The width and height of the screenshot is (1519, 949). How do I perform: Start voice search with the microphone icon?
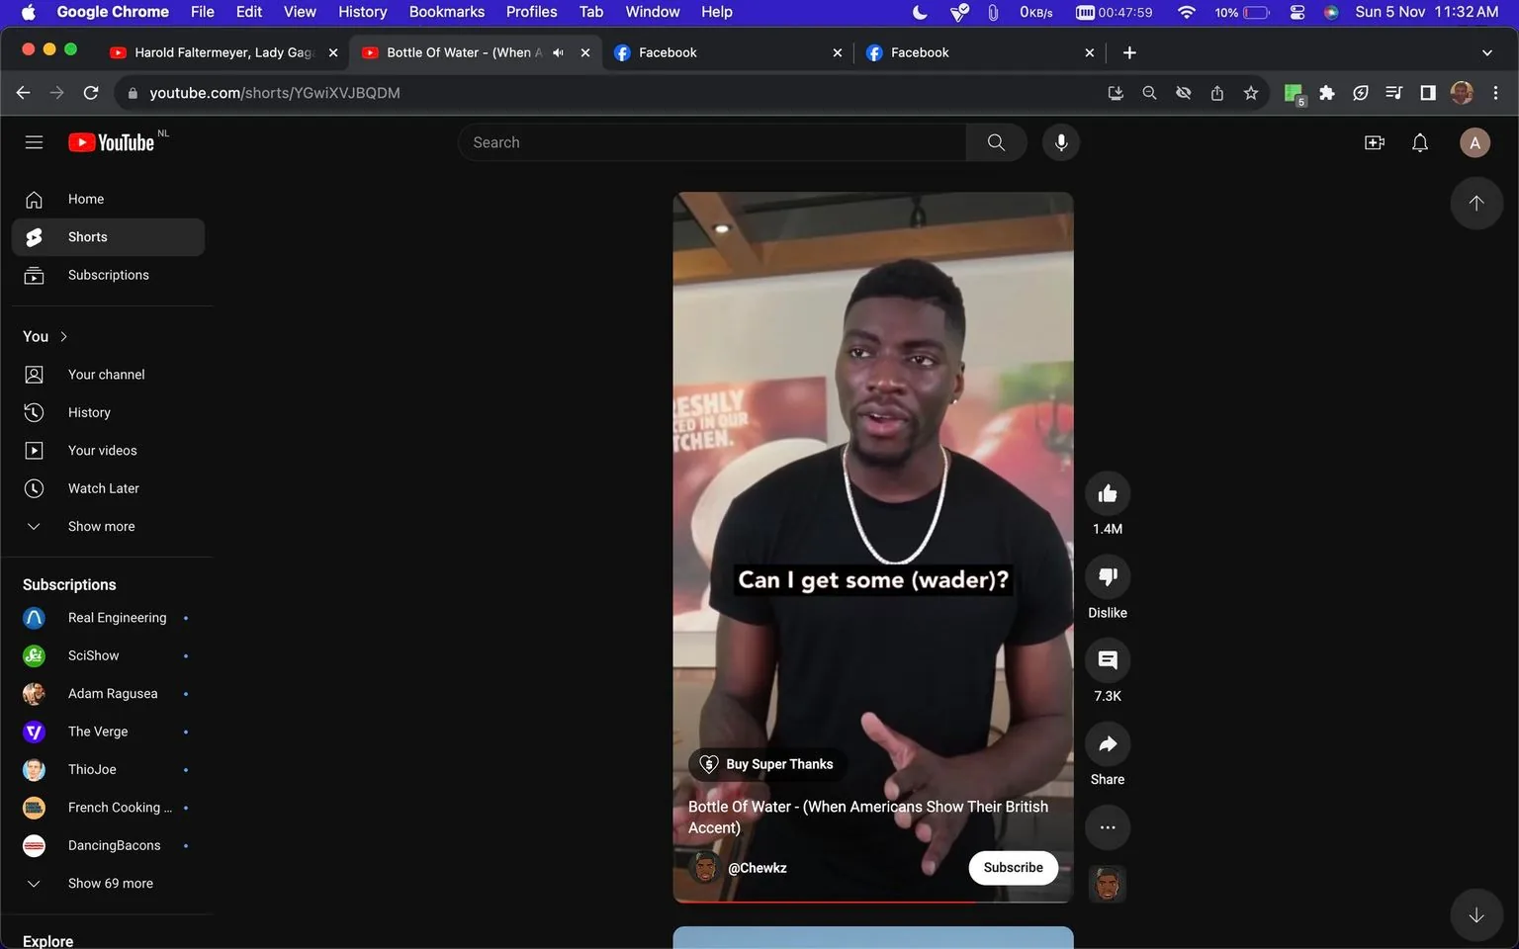[1060, 141]
